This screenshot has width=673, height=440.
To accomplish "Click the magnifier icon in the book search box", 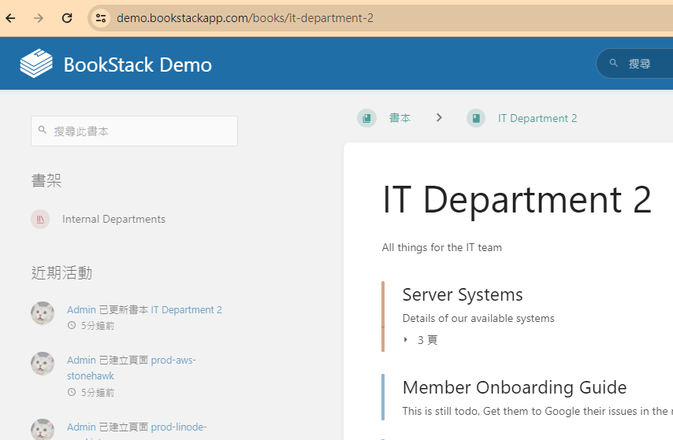I will (43, 130).
